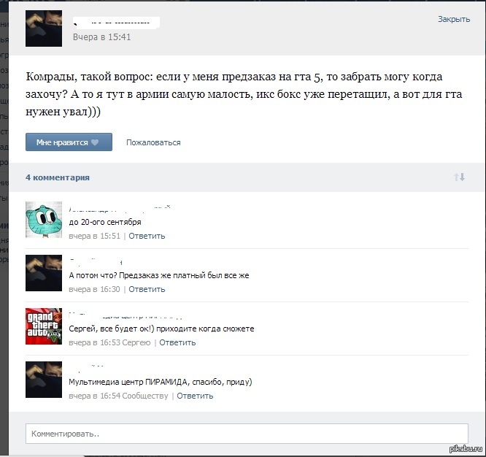The image size is (486, 457).
Task: Toggle the comment sort order arrows
Action: (459, 177)
